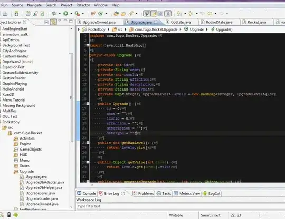Toggle Mark Occurrences toolbar button
This screenshot has height=219, width=285.
(154, 13)
